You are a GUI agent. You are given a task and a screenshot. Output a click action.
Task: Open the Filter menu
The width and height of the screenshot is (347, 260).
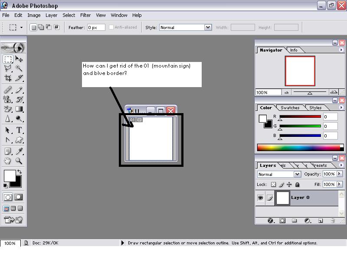pos(85,15)
